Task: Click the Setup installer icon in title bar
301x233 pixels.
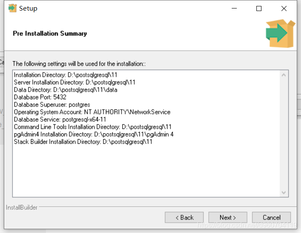Action: pyautogui.click(x=12, y=8)
